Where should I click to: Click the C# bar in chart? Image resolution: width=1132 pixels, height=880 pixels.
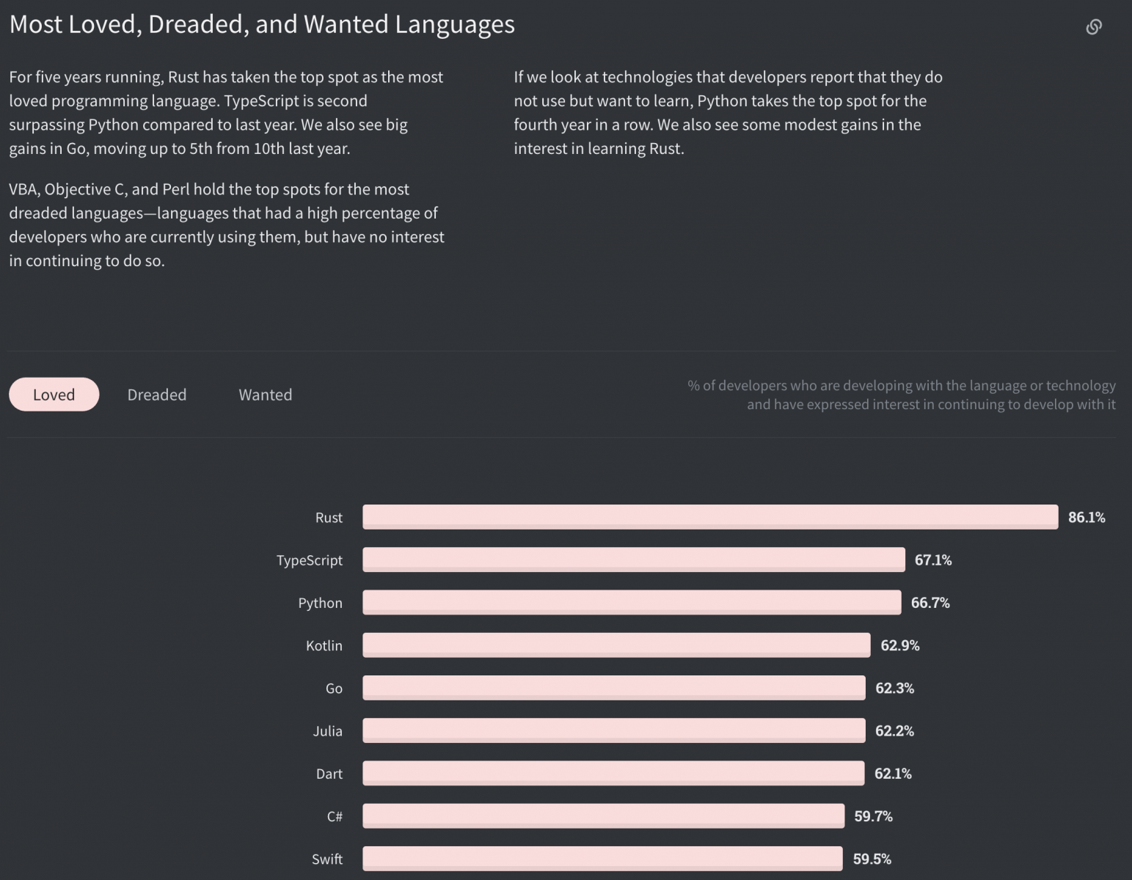coord(603,816)
